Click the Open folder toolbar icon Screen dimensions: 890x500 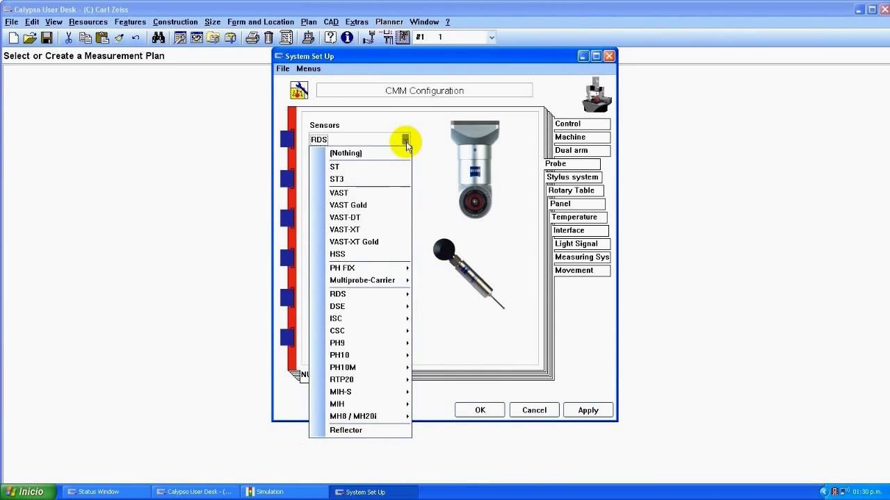[x=30, y=38]
